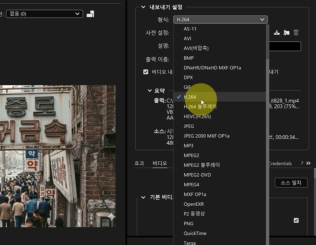Switch to the 비디오 tab
Screen dimensions: 316x245
[160, 163]
